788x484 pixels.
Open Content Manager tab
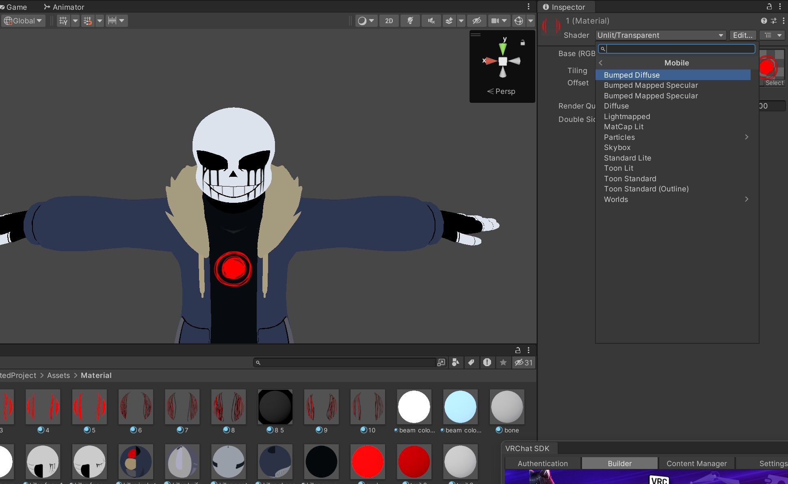696,464
